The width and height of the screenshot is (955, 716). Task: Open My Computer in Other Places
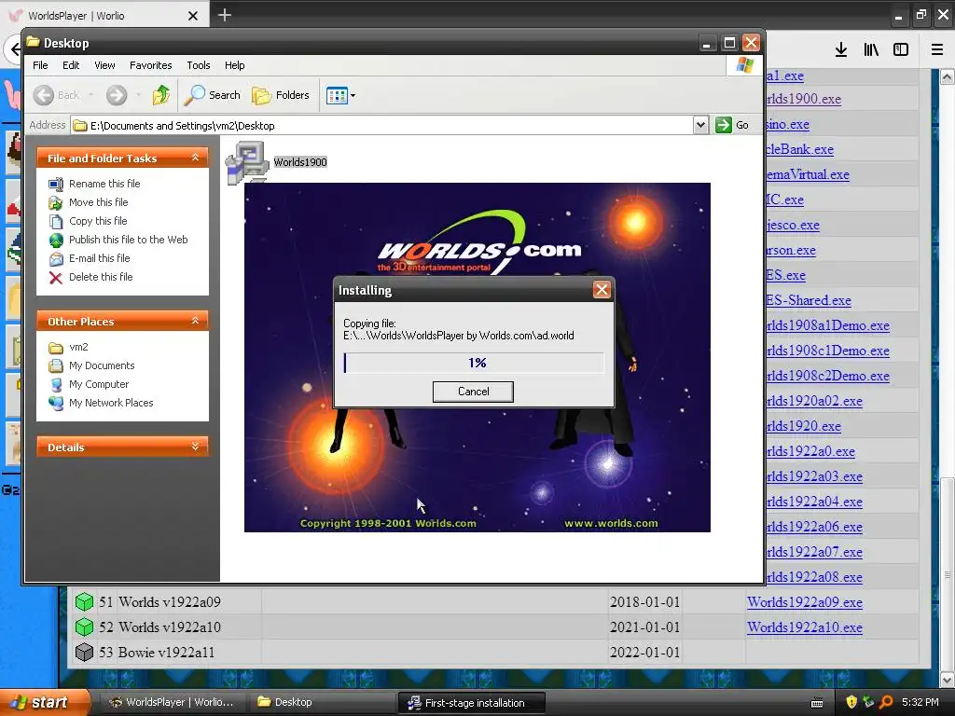coord(99,384)
